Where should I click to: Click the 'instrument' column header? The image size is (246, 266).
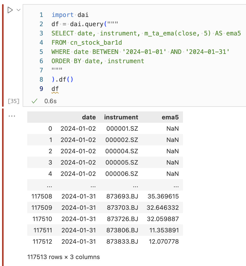[x=121, y=117]
